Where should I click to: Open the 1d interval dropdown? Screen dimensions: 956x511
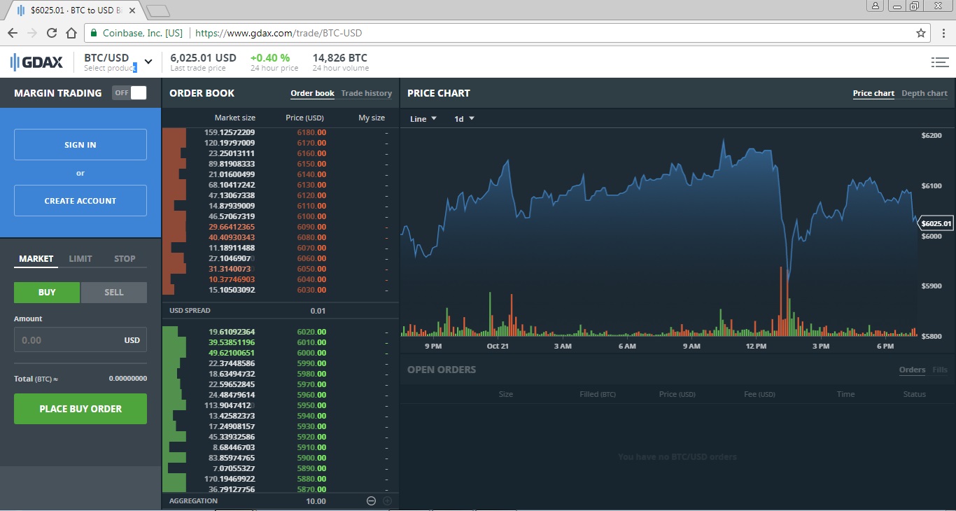(464, 119)
